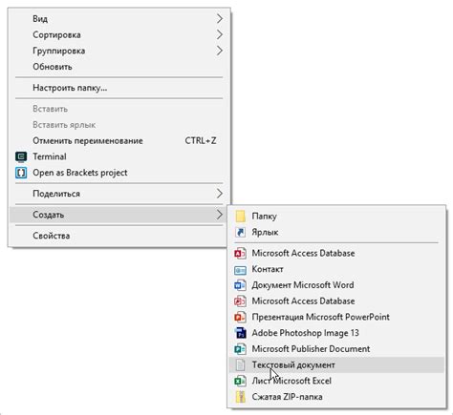453x415 pixels.
Task: Click the Terminal icon in context menu
Action: (21, 156)
